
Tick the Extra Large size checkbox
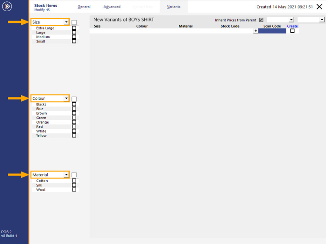[x=74, y=28]
